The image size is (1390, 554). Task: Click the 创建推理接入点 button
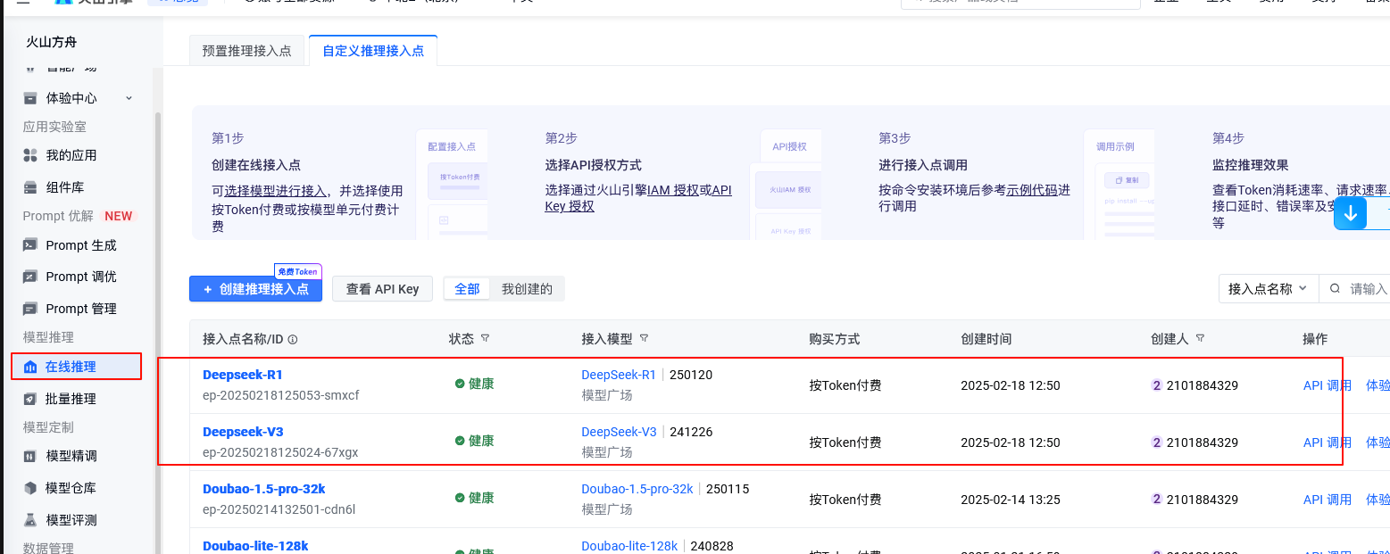coord(255,289)
